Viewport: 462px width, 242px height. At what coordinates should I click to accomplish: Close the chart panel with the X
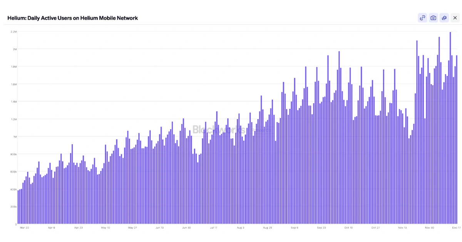(x=455, y=18)
